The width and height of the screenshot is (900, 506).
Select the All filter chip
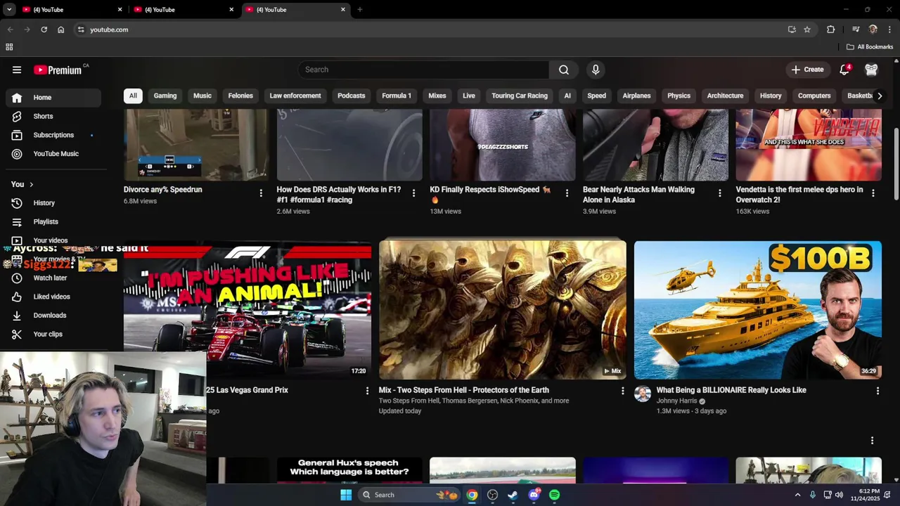tap(133, 96)
